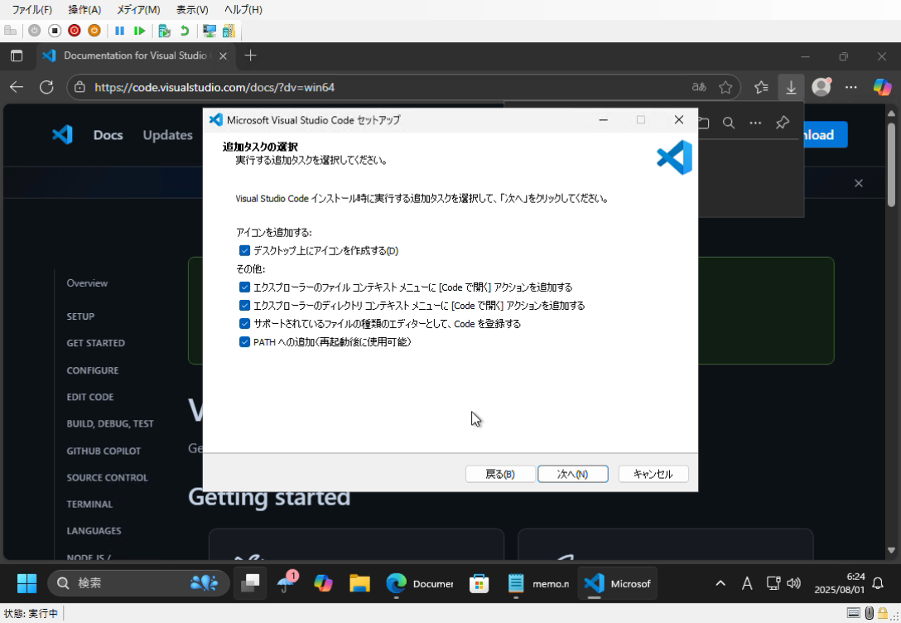
Task: Click the favorite star in address bar
Action: pos(725,87)
